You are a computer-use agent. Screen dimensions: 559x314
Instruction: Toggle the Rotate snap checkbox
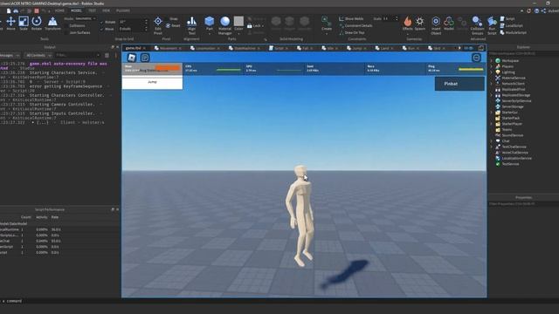[101, 22]
